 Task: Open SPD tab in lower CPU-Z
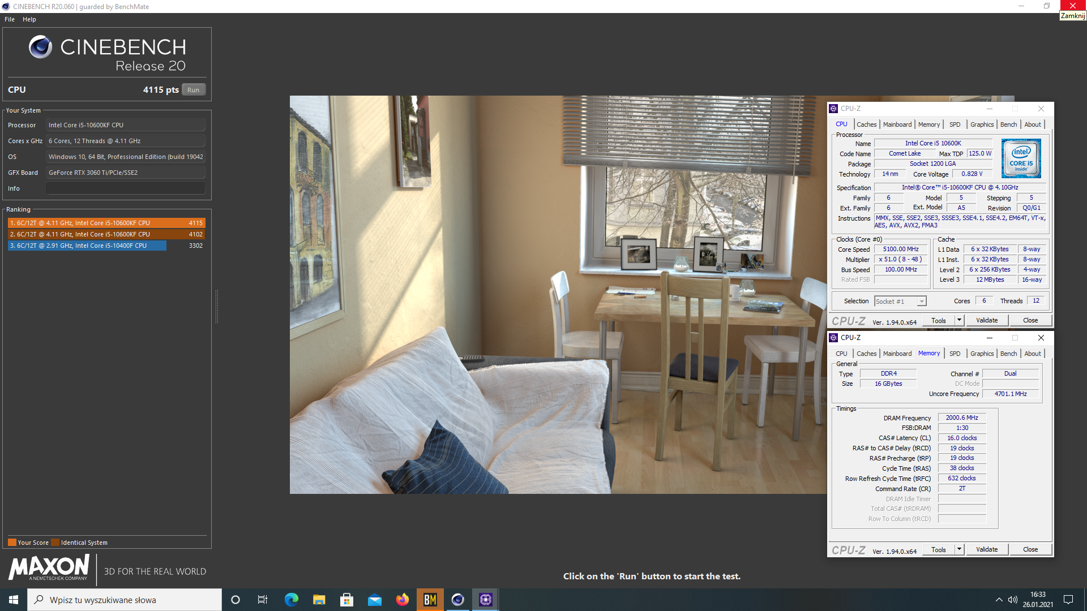955,354
